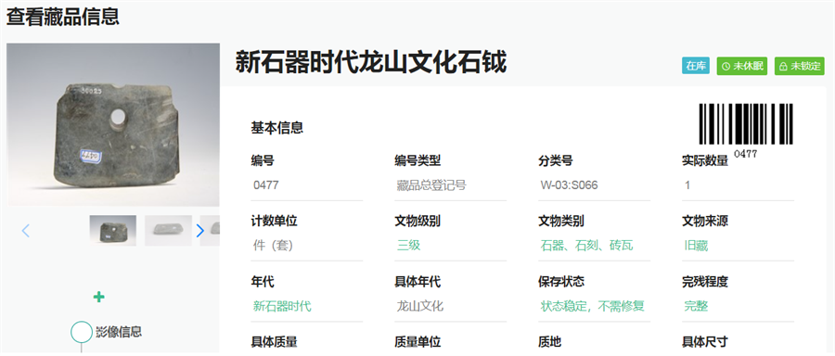Image resolution: width=835 pixels, height=356 pixels.
Task: Click the 在库 status tag
Action: click(696, 66)
